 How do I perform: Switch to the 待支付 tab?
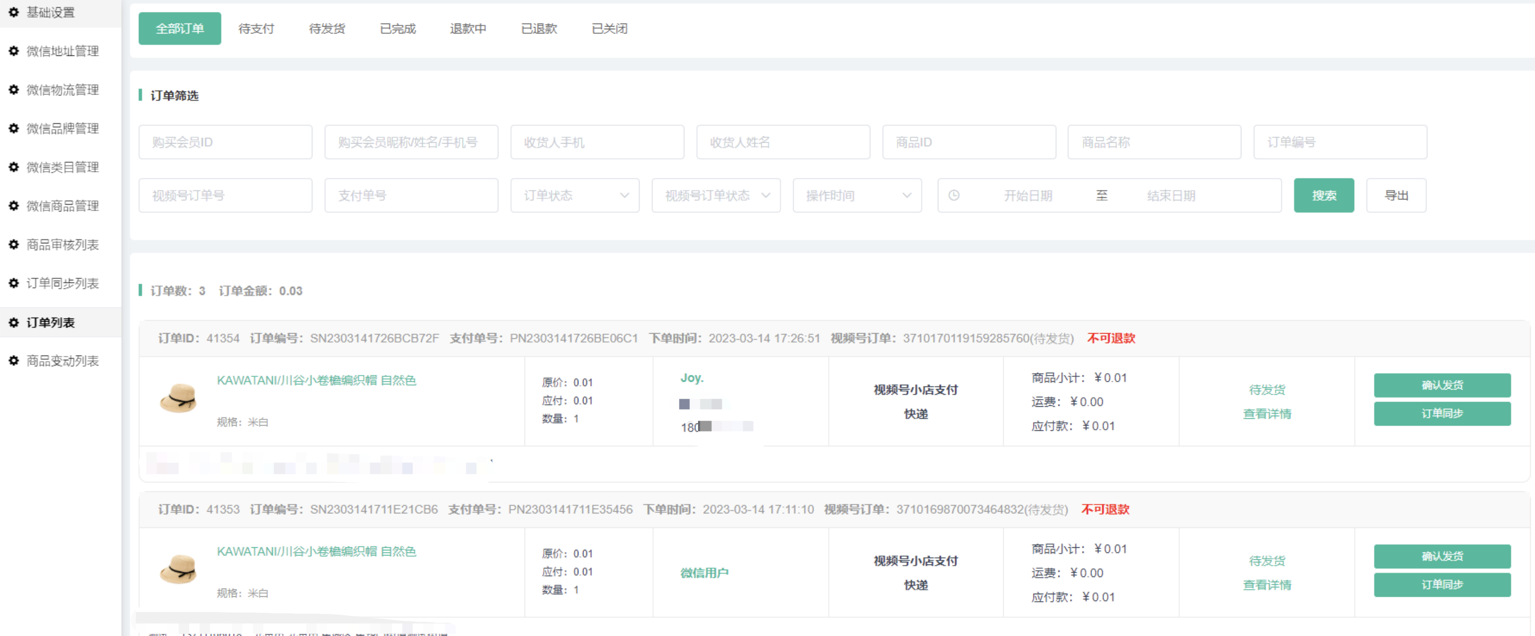[256, 29]
